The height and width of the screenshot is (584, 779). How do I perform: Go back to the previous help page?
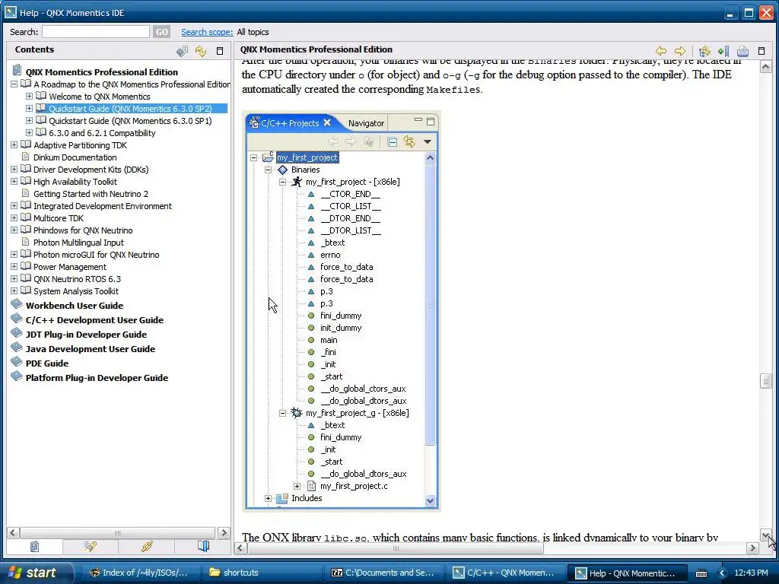tap(661, 51)
